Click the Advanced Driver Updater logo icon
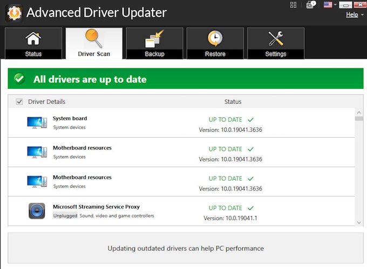Viewport: 367px width, 269px height. pos(14,13)
